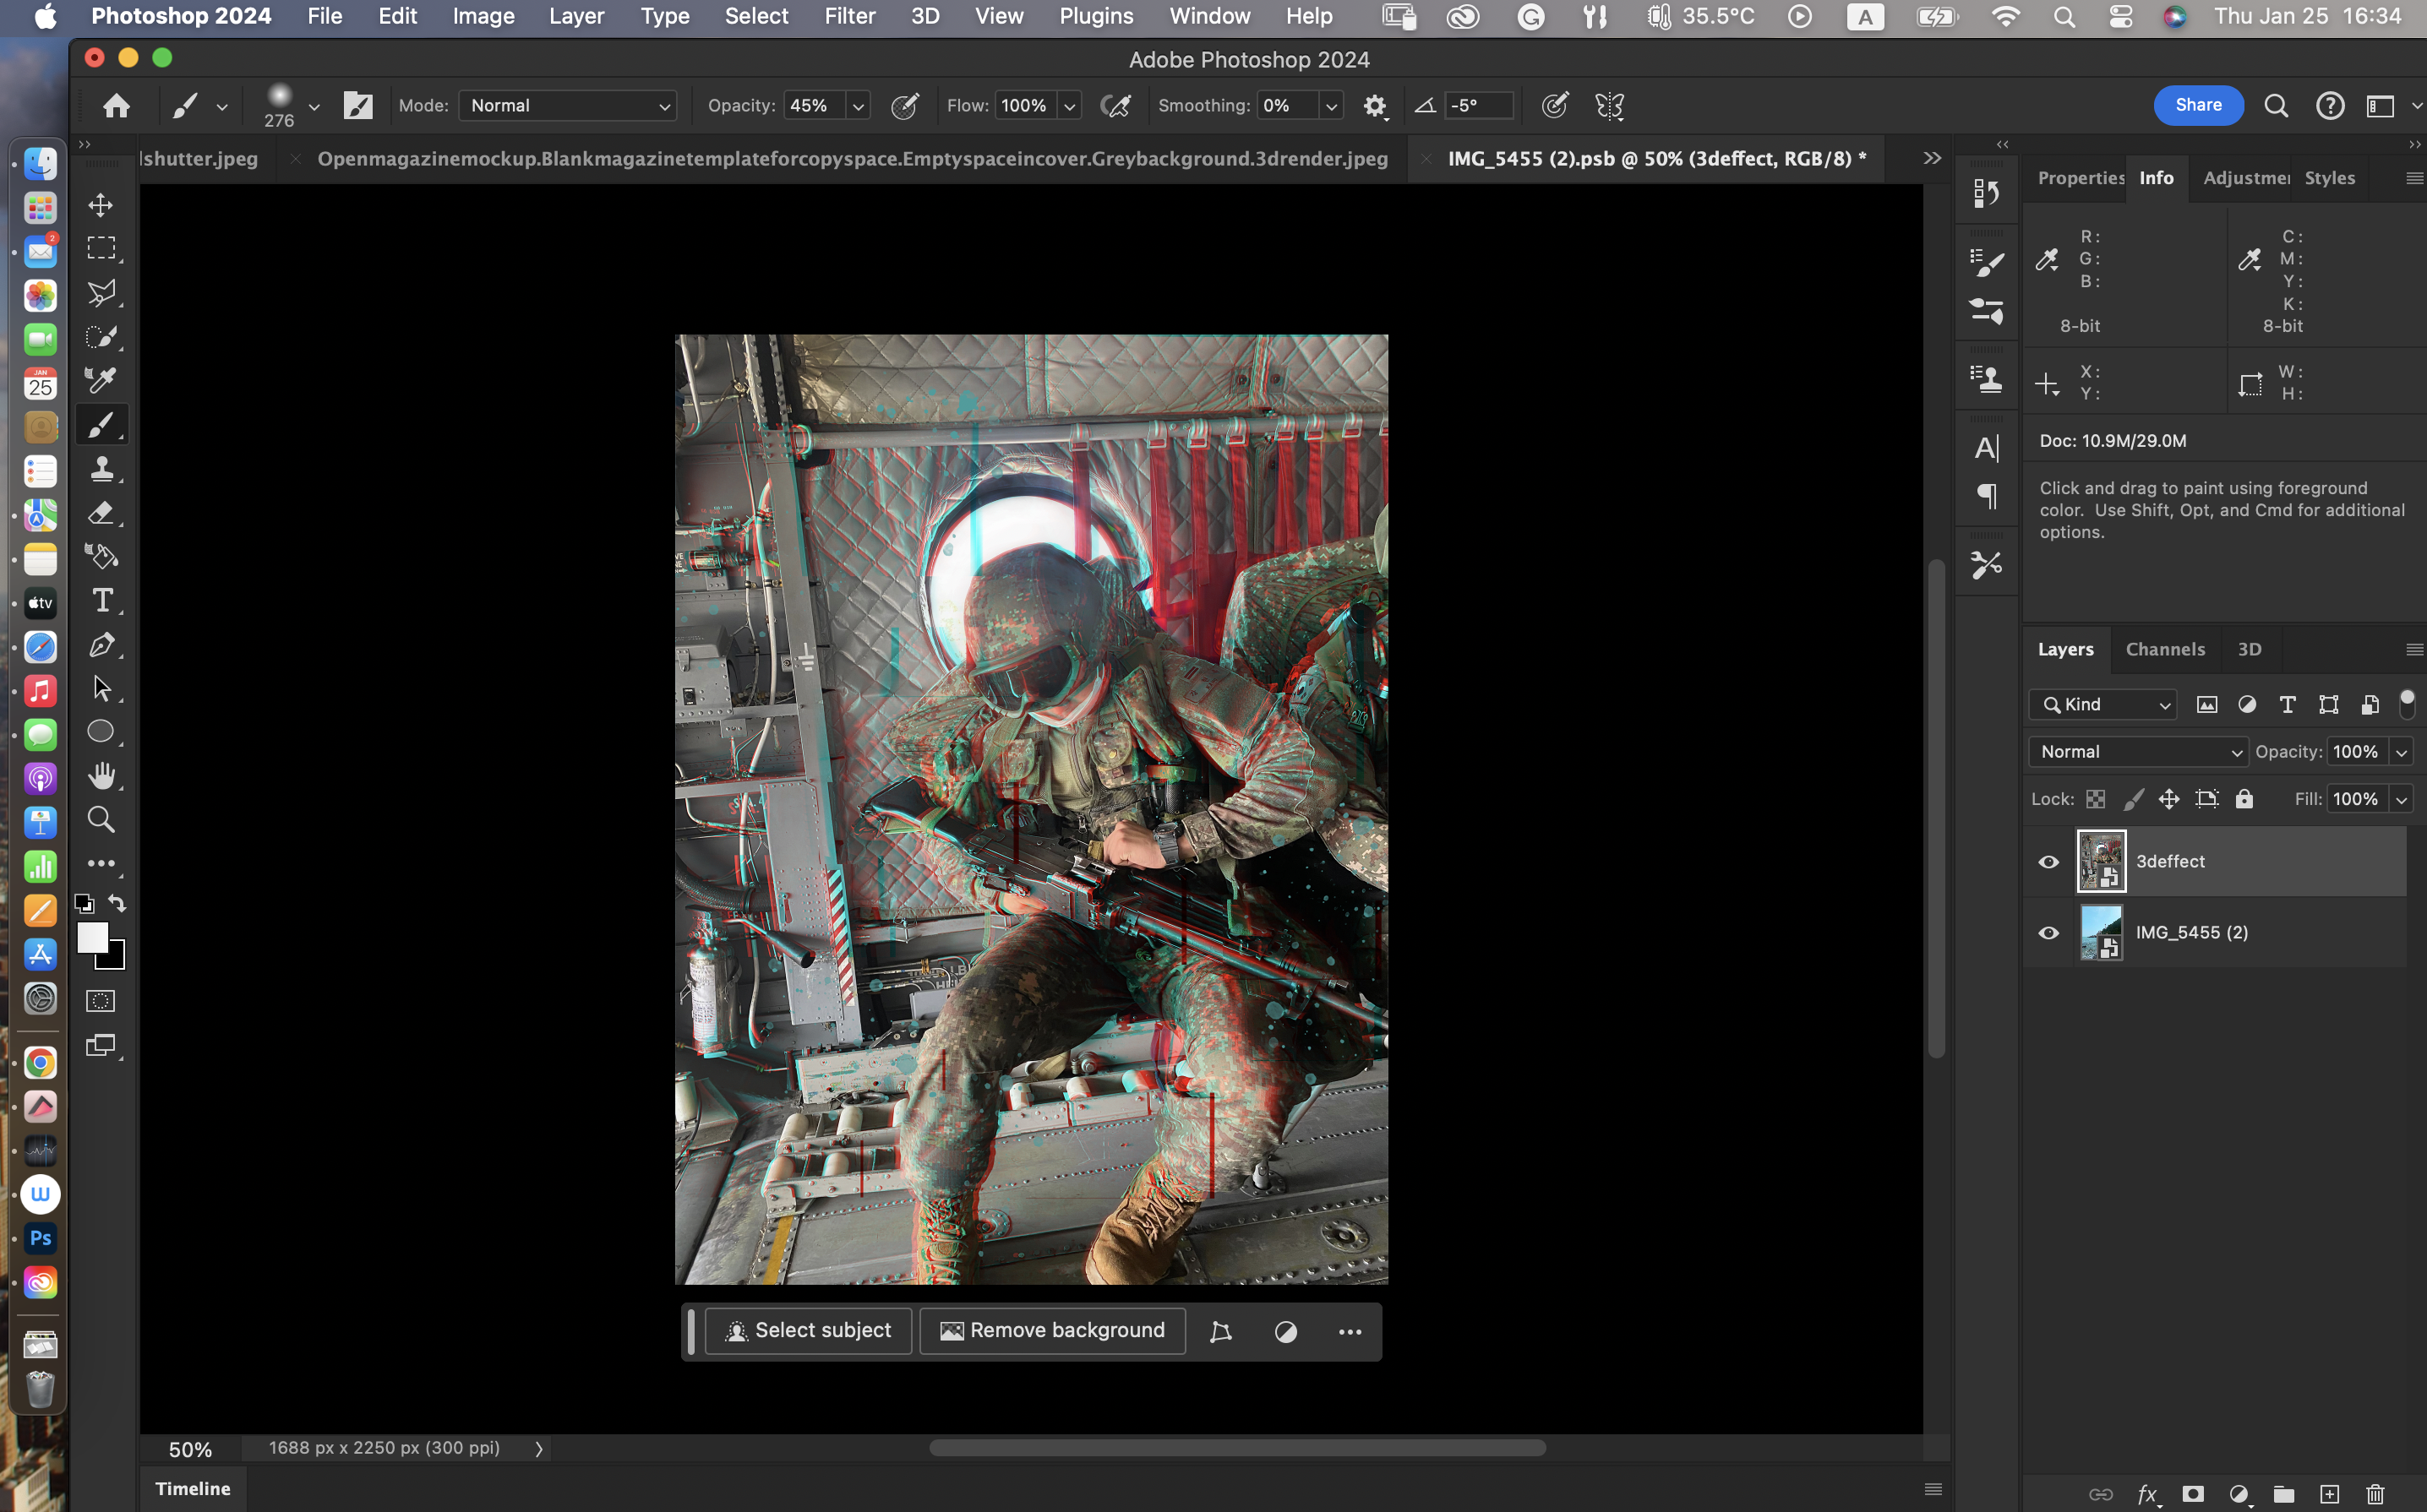Click the delete layer trash icon
Screen dimensions: 2427x1512
point(2375,1494)
